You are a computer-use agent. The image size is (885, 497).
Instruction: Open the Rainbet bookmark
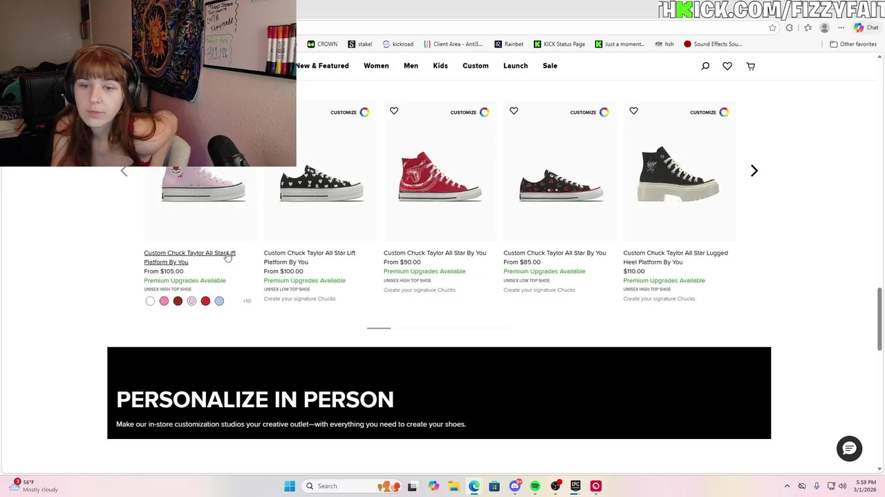point(509,44)
